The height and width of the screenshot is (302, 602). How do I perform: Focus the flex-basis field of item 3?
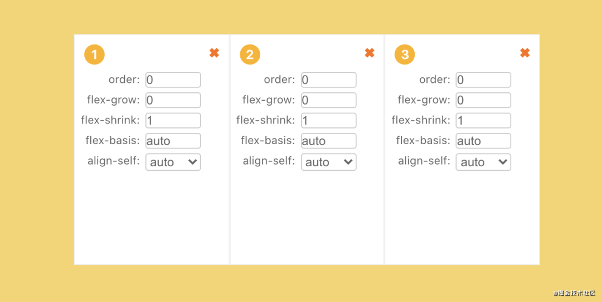[483, 141]
